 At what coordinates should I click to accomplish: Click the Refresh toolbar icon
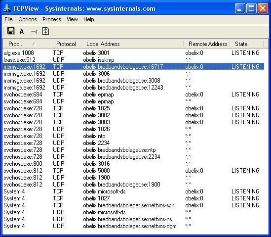(x=45, y=31)
